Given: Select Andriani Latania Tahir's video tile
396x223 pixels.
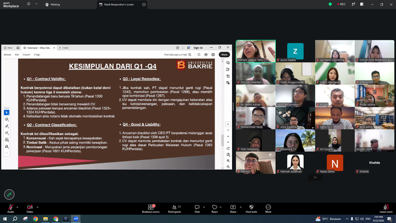Looking at the screenshot, I should pos(256,51).
